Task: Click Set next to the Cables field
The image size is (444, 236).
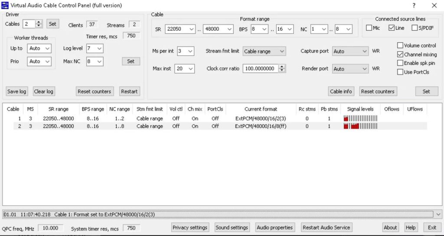Action: (52, 24)
